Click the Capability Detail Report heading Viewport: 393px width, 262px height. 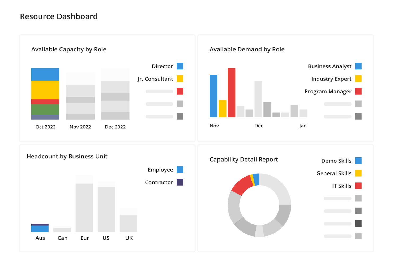(x=244, y=159)
